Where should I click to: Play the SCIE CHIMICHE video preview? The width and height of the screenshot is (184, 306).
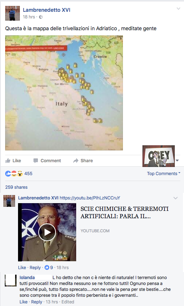tap(47, 232)
